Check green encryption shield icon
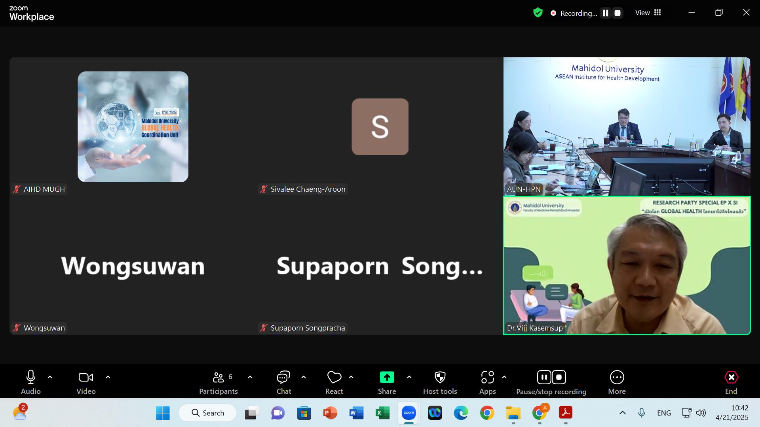760x427 pixels. [x=538, y=13]
